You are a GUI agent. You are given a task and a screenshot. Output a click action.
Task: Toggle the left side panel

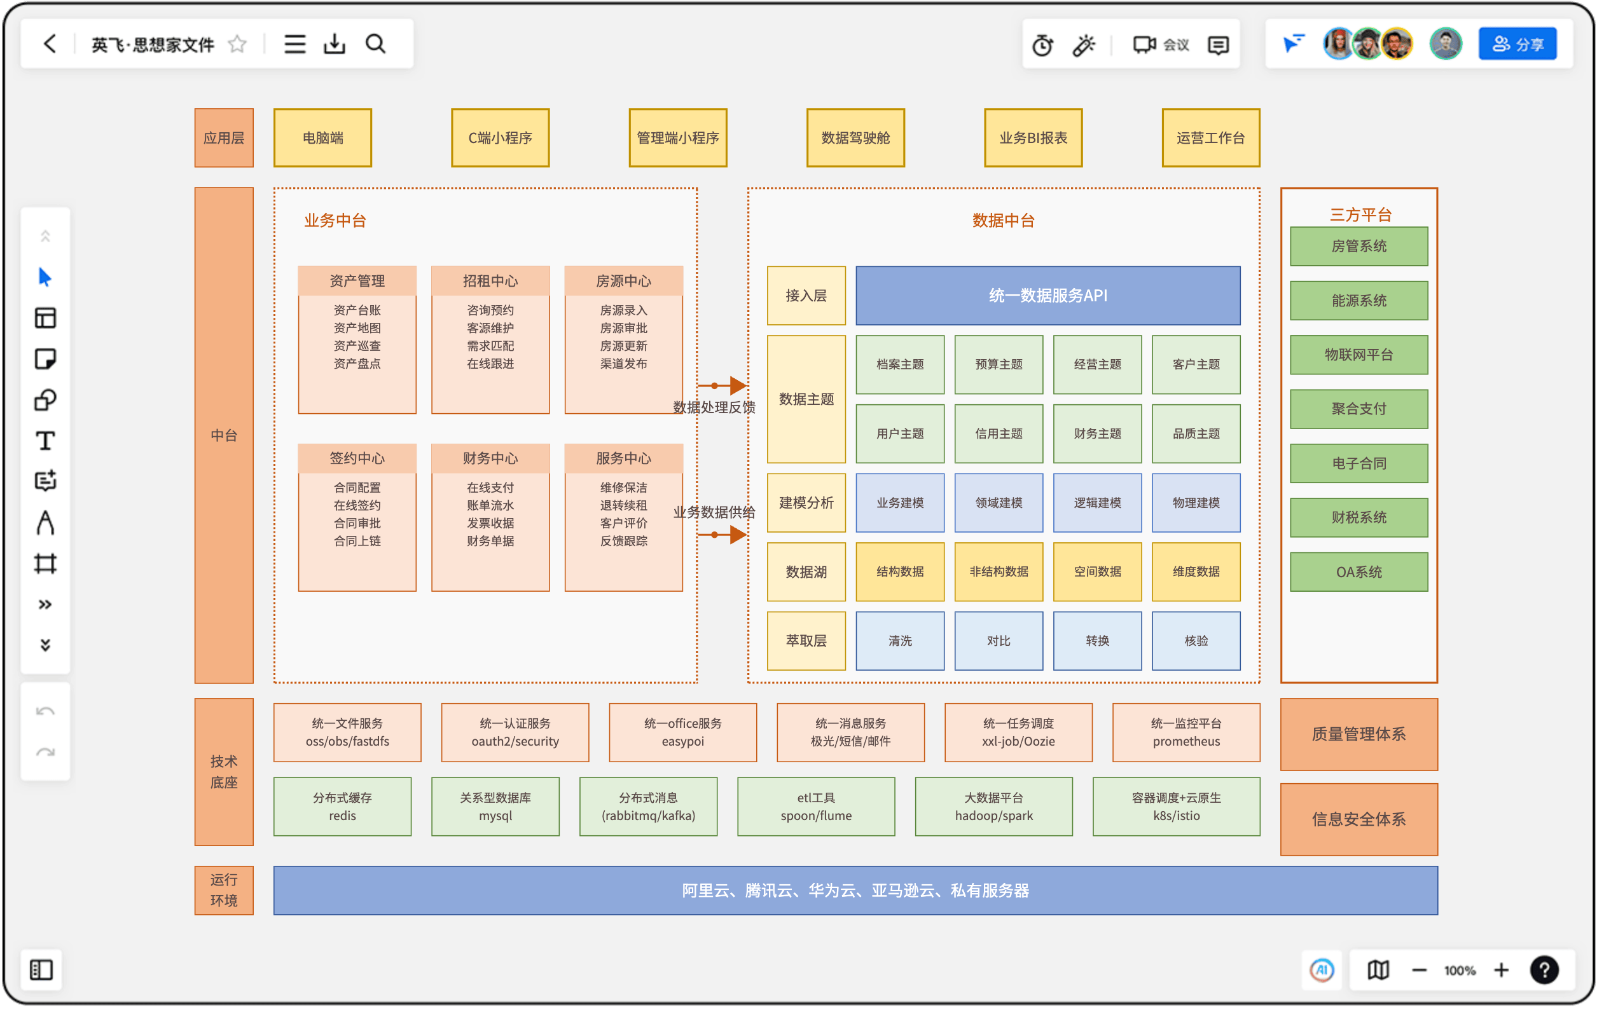coord(41,970)
